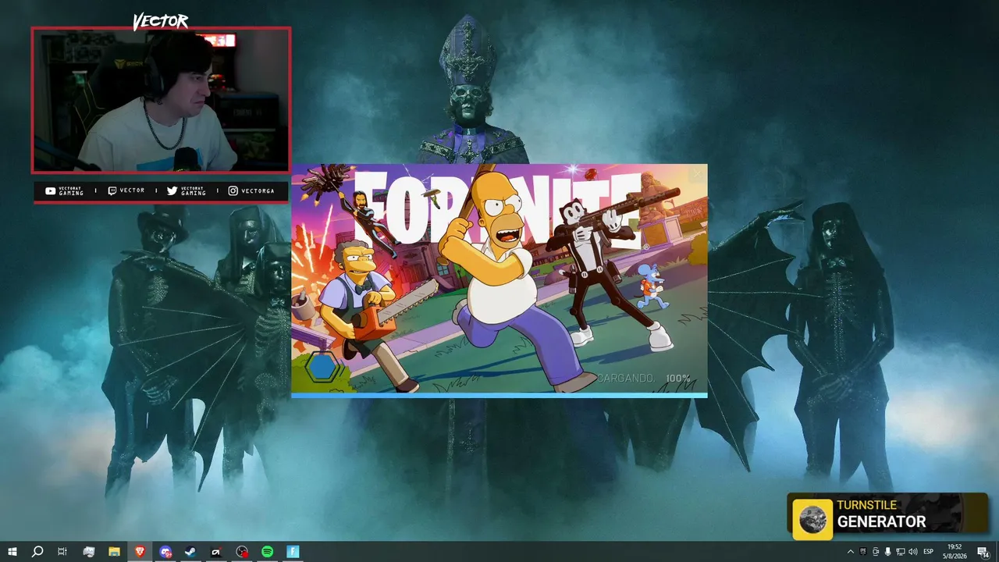999x562 pixels.
Task: Open the clock showing 19:52
Action: tap(954, 552)
